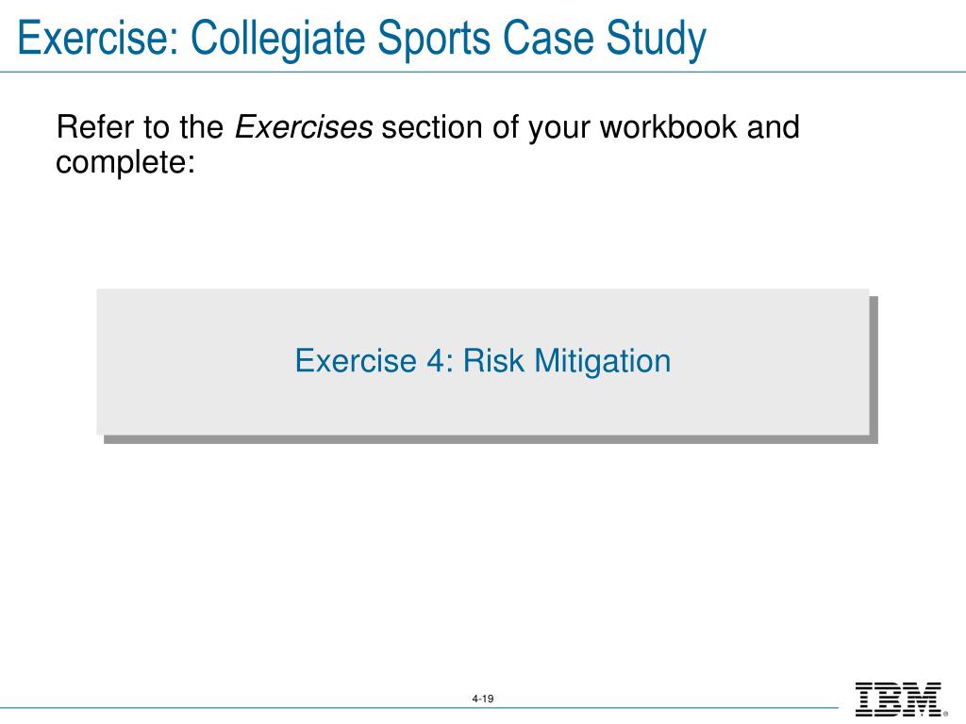Select the word 'Sports' in the heading

tap(434, 40)
